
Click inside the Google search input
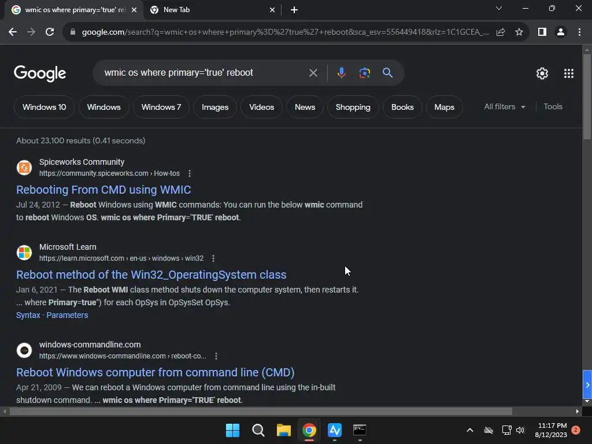pyautogui.click(x=204, y=72)
